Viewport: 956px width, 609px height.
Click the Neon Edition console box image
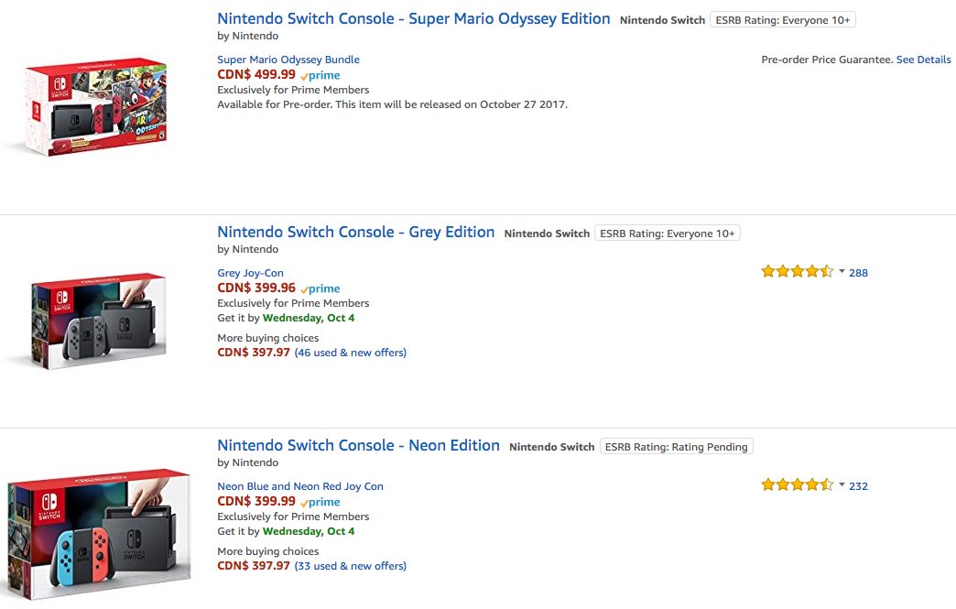click(x=100, y=534)
